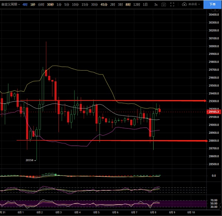Click the 8月 5 date on time axis
This screenshot has height=216, width=222.
click(x=96, y=213)
